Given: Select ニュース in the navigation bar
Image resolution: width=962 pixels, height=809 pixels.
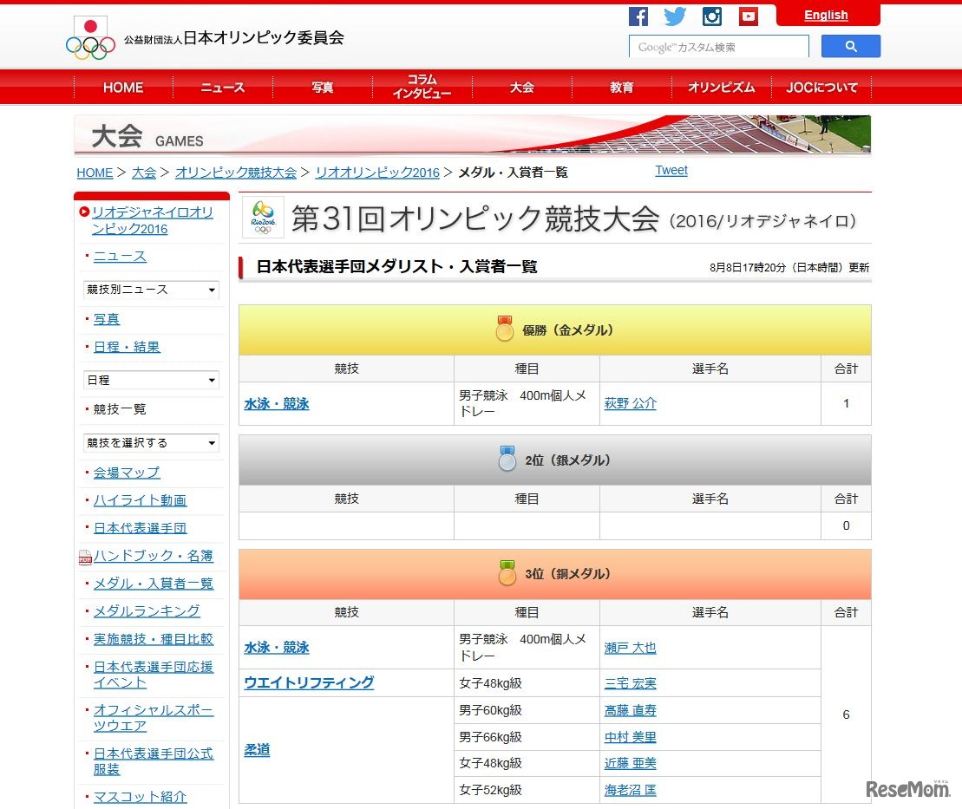Looking at the screenshot, I should [x=222, y=87].
